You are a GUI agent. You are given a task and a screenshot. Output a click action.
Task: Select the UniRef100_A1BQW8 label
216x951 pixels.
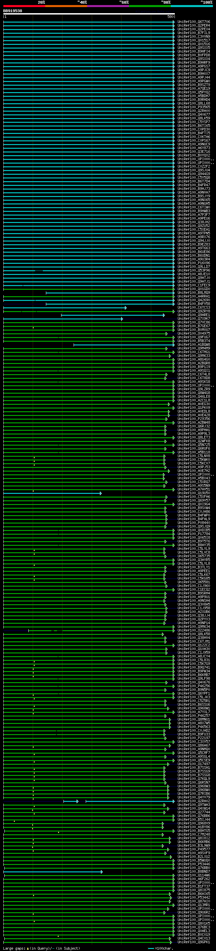(194, 345)
